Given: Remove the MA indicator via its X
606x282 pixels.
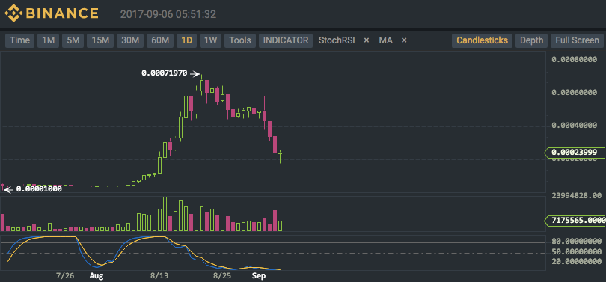Looking at the screenshot, I should pyautogui.click(x=404, y=40).
